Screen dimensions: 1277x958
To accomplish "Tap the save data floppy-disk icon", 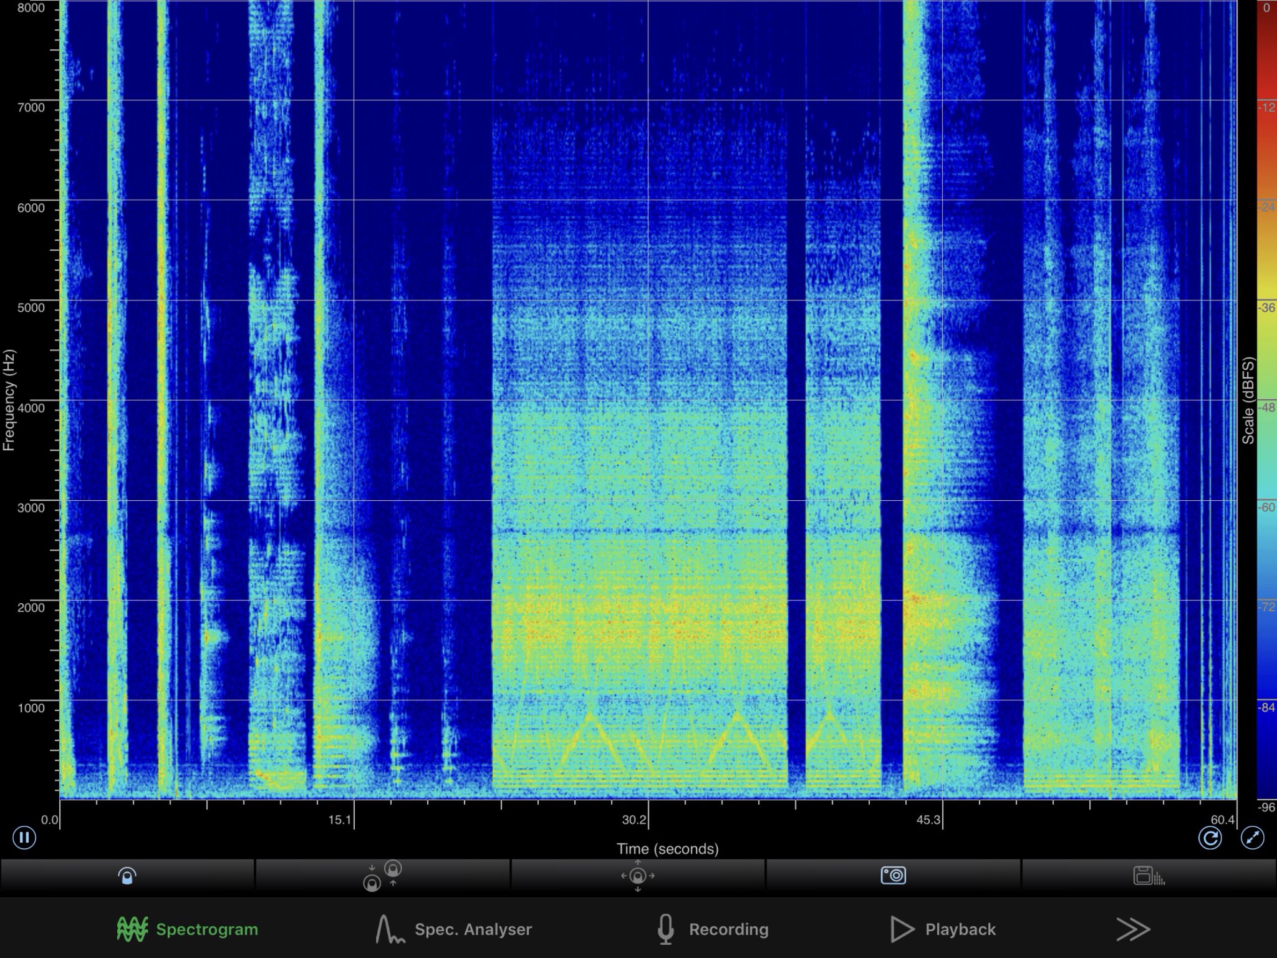I will tap(1148, 876).
